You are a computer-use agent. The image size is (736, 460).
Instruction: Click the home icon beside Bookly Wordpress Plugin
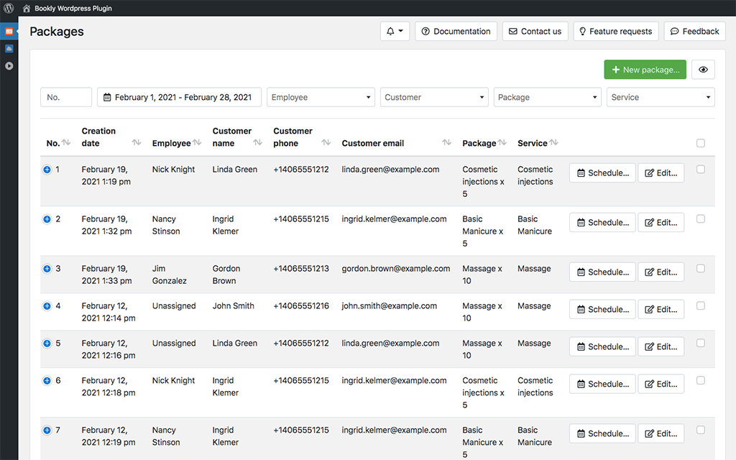point(27,9)
